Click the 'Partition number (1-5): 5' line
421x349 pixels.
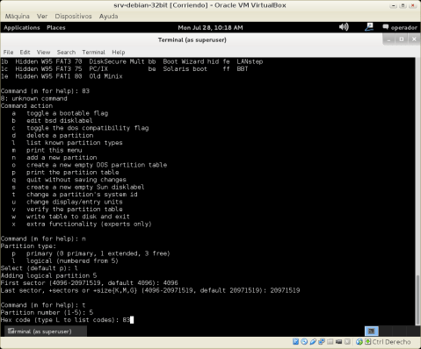pos(47,312)
